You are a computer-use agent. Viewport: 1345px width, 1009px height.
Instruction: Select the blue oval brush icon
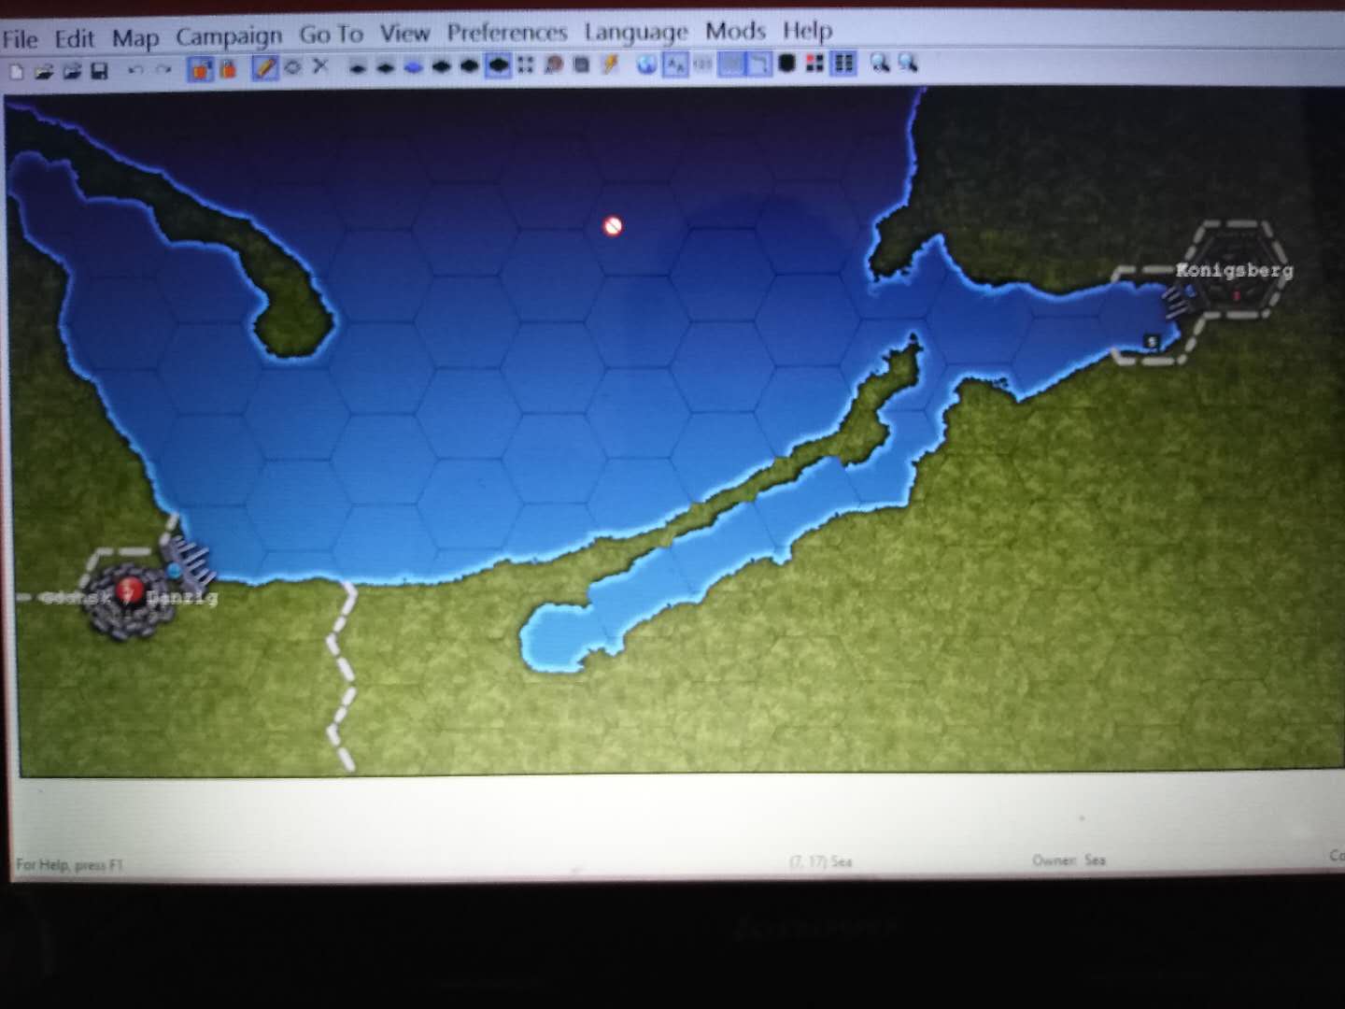click(x=413, y=66)
